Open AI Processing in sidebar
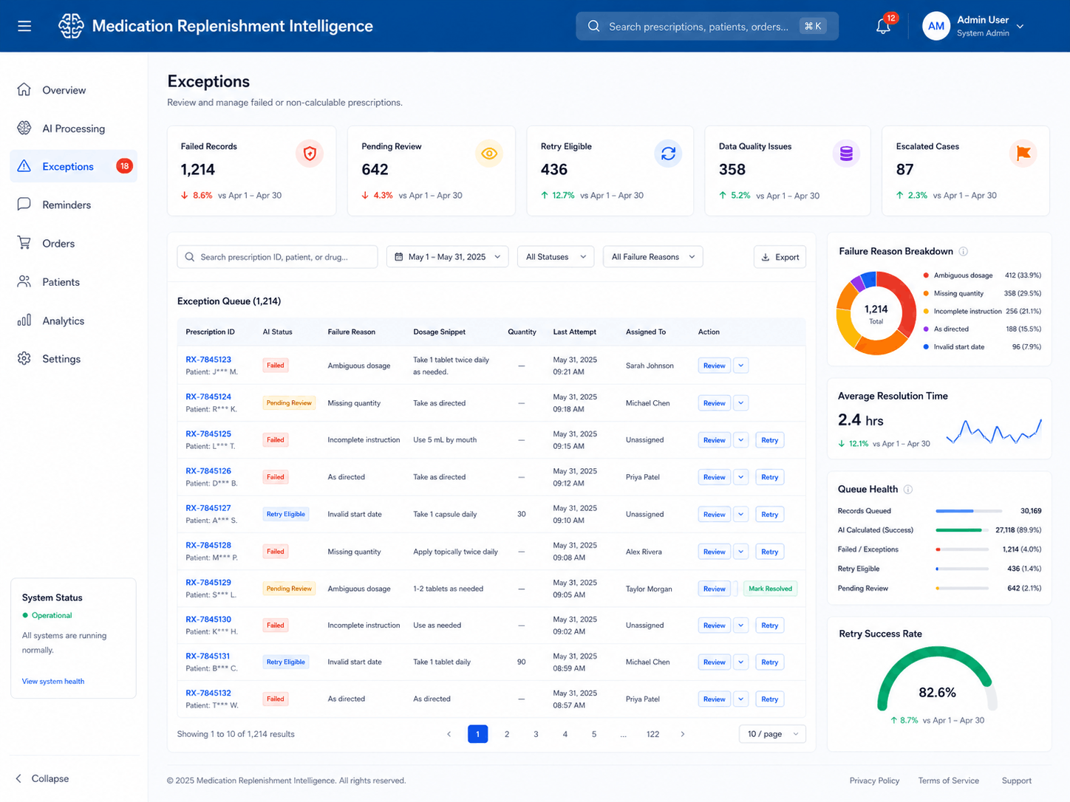1070x802 pixels. [x=73, y=128]
